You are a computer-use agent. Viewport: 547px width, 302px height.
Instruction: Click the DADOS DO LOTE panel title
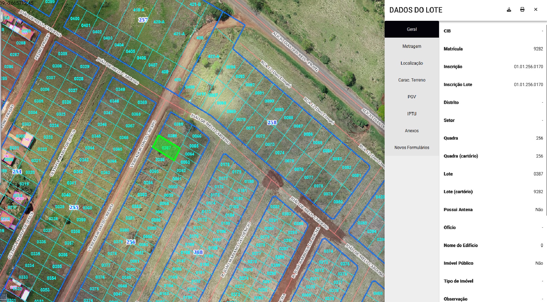pyautogui.click(x=416, y=10)
